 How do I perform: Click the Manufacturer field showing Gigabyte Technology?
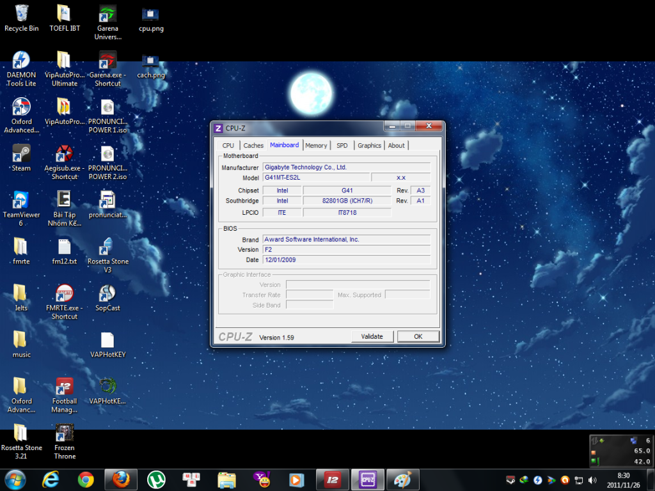tap(347, 167)
